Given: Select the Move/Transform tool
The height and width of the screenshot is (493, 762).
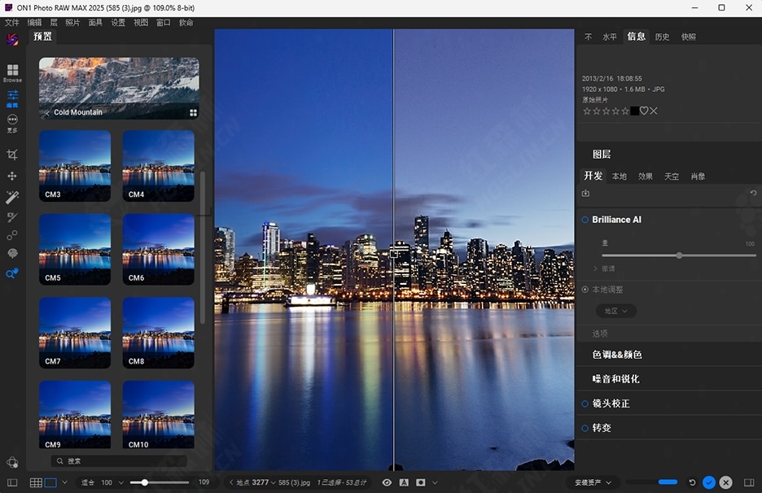Looking at the screenshot, I should pyautogui.click(x=12, y=176).
